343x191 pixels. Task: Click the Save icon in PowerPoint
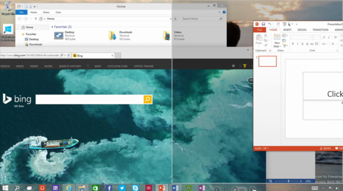[263, 24]
